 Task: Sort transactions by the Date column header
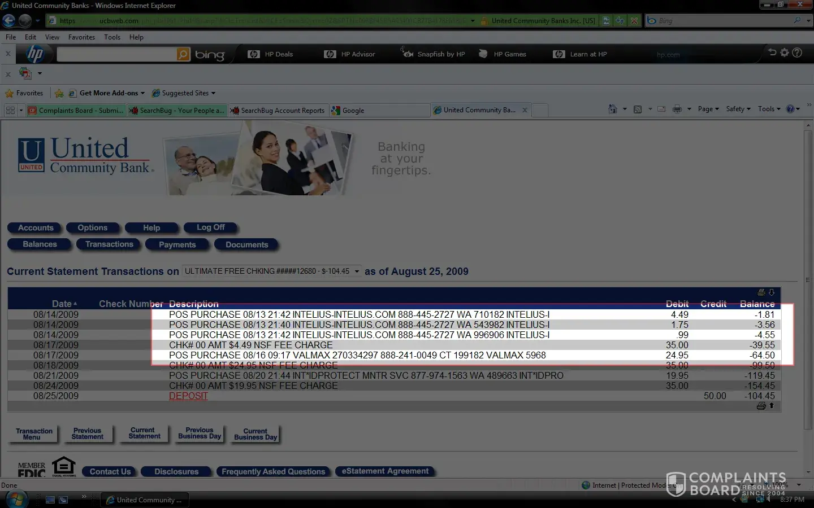64,304
